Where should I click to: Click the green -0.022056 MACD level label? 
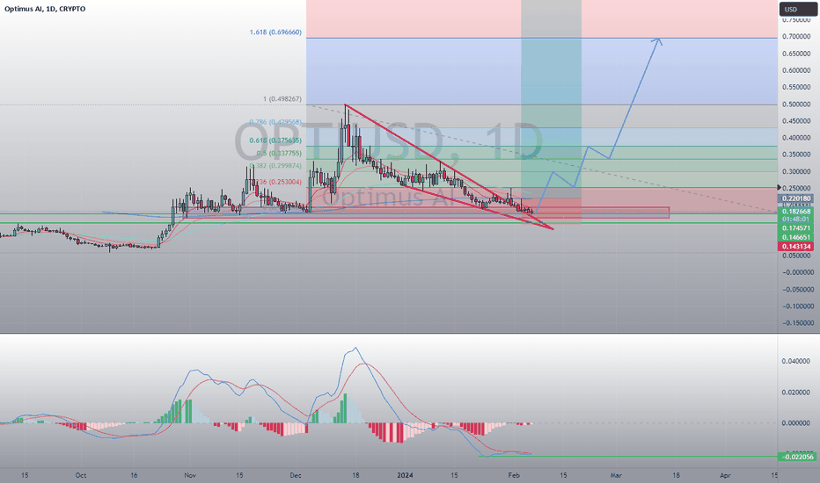click(x=797, y=457)
